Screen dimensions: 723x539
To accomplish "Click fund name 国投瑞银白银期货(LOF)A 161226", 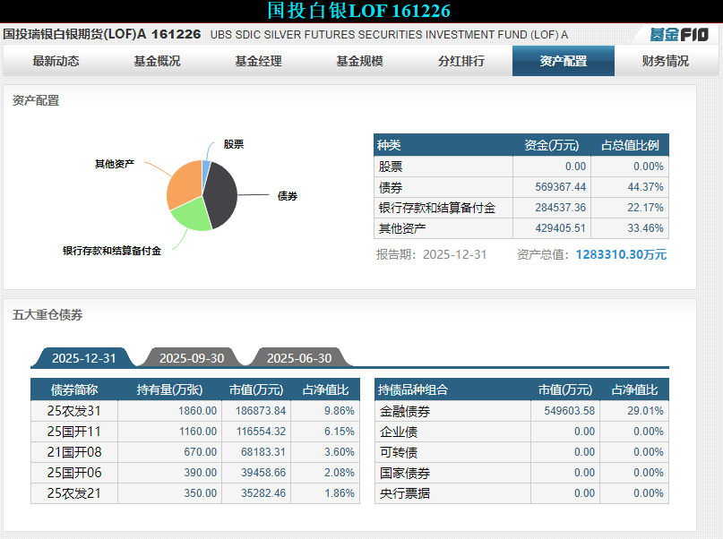I will (102, 34).
